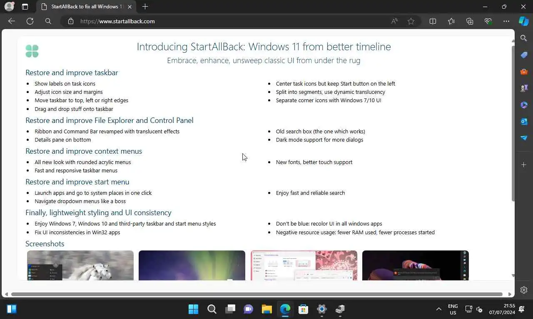Screen dimensions: 533x319
Task: Click the text Enjoy fast and reliable search
Action: (310, 193)
